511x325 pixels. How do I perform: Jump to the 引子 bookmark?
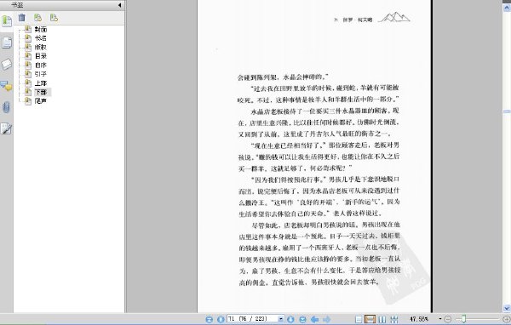point(41,74)
